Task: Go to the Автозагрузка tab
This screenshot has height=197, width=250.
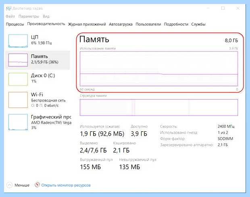Action: [x=121, y=24]
